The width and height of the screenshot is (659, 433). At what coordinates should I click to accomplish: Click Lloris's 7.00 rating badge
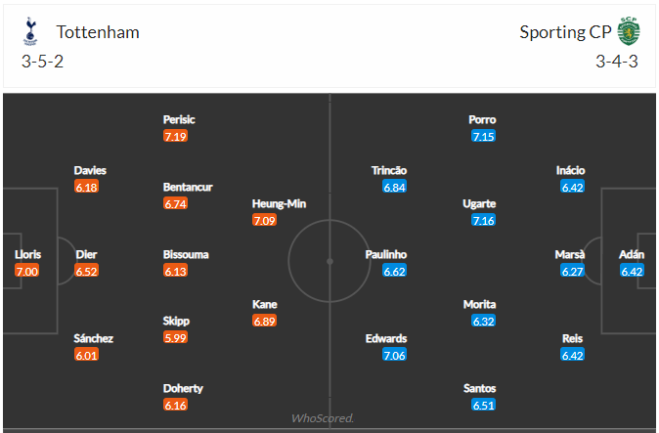(27, 271)
